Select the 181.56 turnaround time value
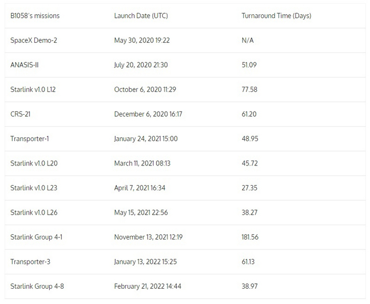This screenshot has height=304, width=370. tap(250, 237)
